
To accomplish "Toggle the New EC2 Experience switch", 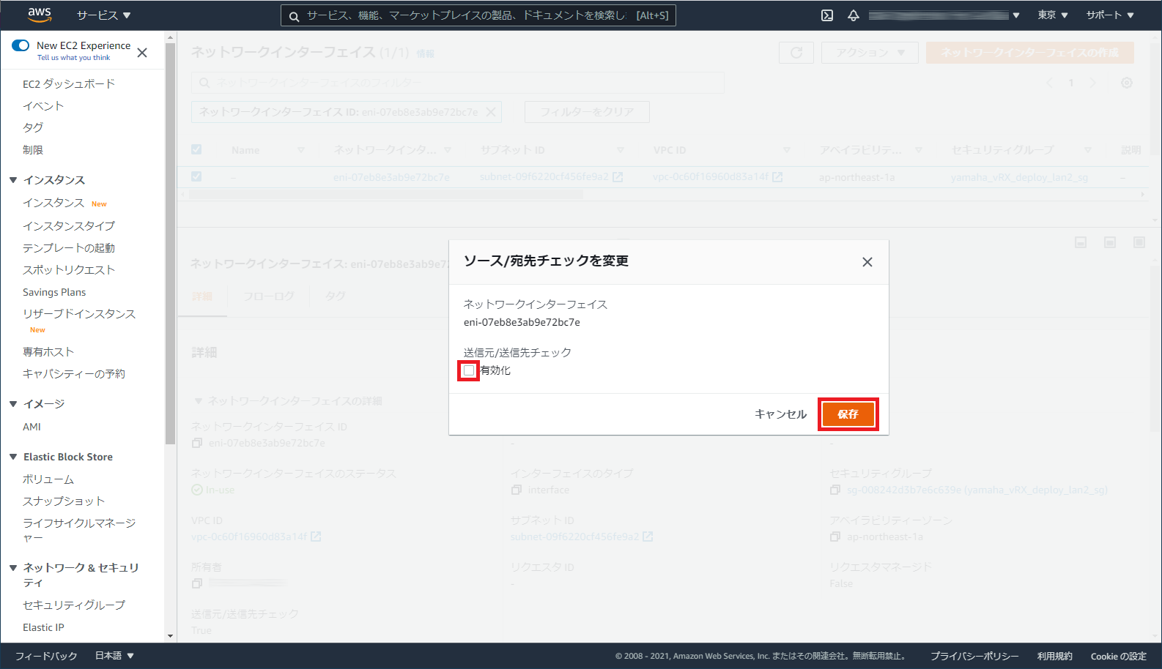I will [21, 45].
